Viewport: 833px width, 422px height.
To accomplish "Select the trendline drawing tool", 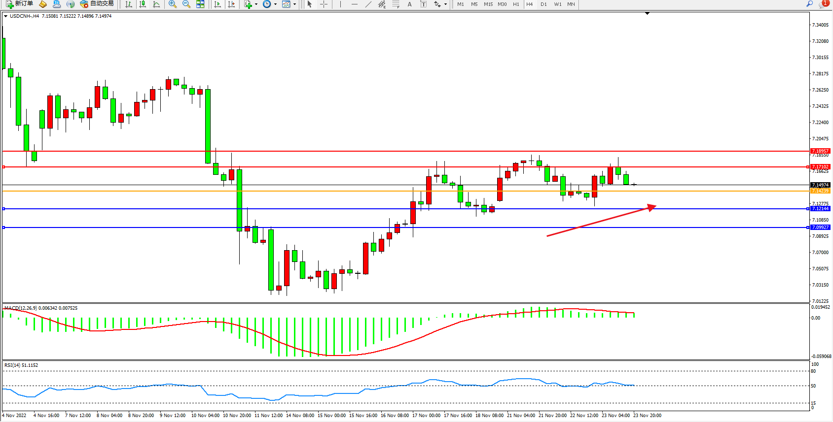I will (368, 4).
